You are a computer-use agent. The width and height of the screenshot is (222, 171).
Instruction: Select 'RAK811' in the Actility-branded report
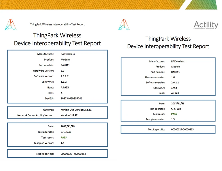coord(175,72)
